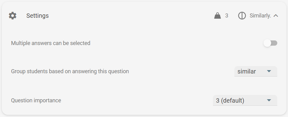Click the word "similar" in the grouping select
This screenshot has height=117, width=288.
(247, 71)
